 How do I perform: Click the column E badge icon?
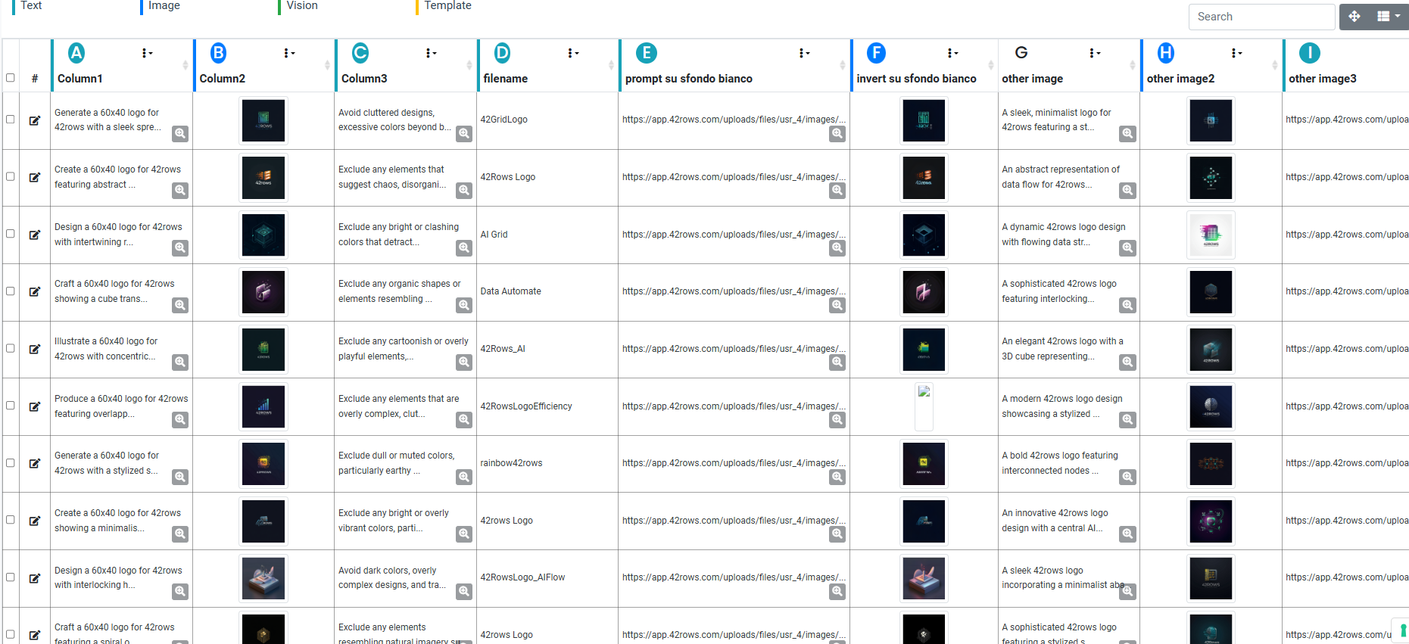pos(646,53)
